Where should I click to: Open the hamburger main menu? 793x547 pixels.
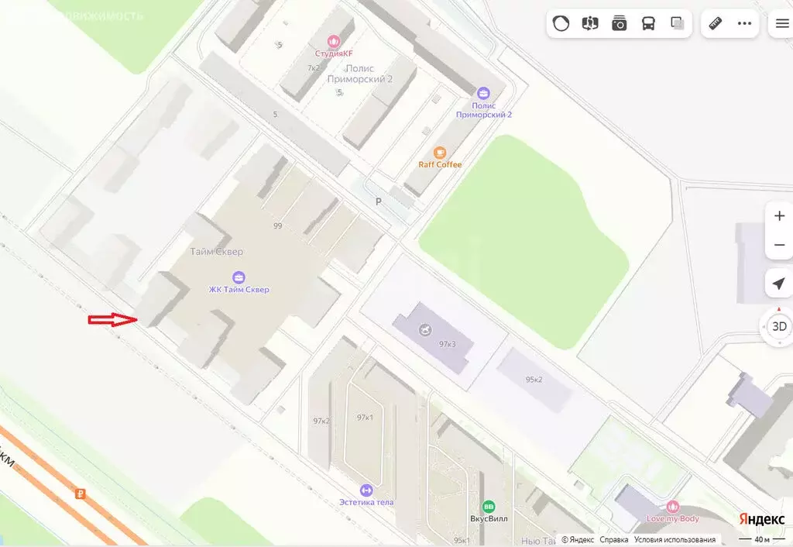[x=782, y=23]
